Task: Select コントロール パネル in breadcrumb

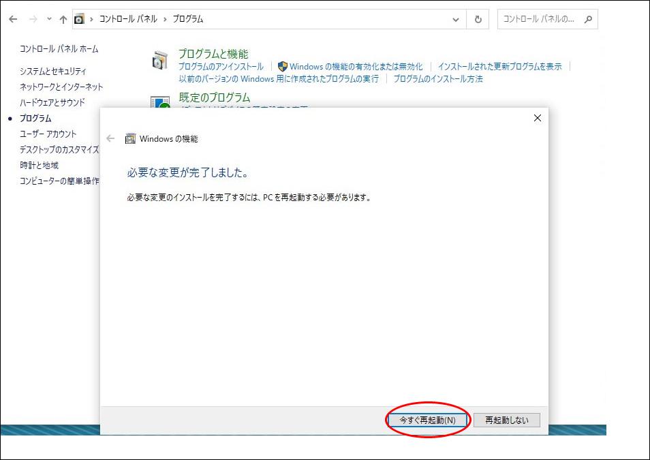Action: click(128, 19)
